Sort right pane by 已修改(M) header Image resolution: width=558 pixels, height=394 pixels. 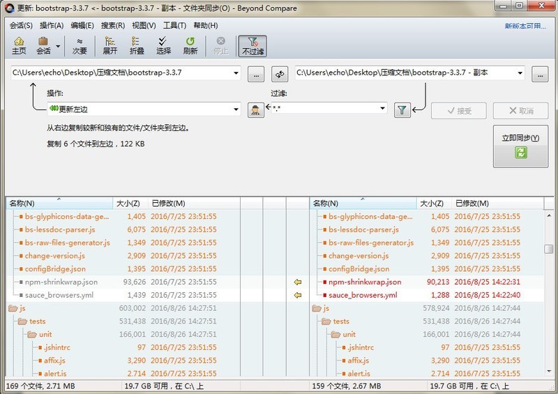497,203
